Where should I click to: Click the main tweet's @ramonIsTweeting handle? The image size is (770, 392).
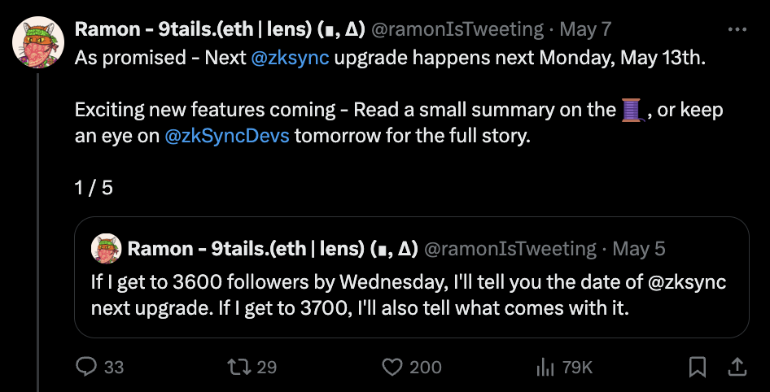tap(457, 29)
